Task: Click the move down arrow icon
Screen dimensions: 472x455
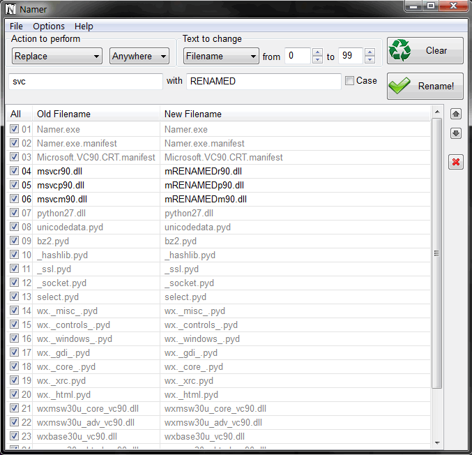Action: click(456, 133)
